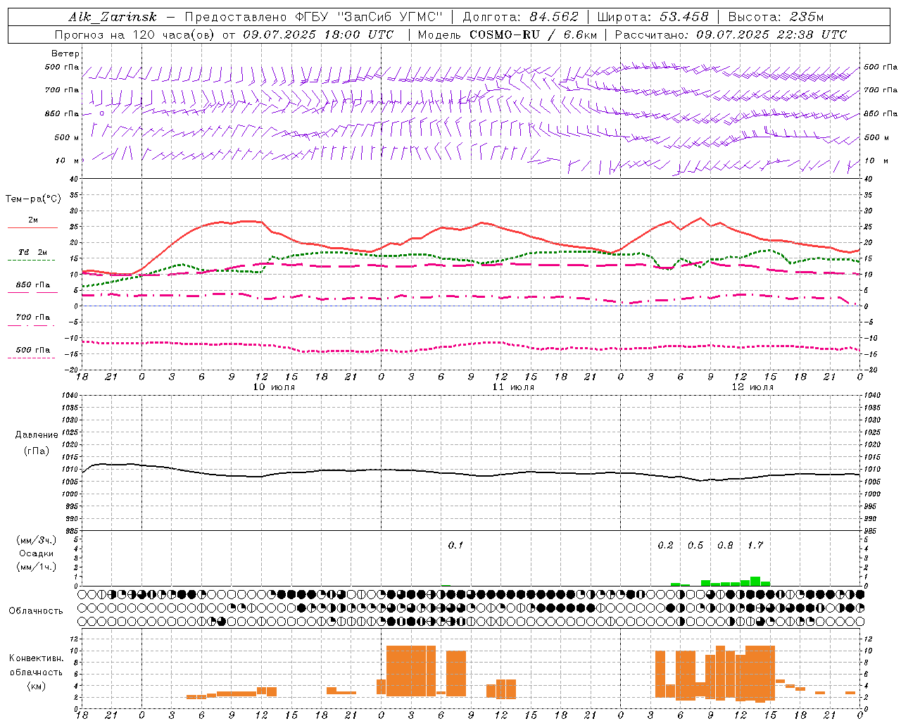
Task: Click the Давление pressure panel title
Action: point(37,435)
